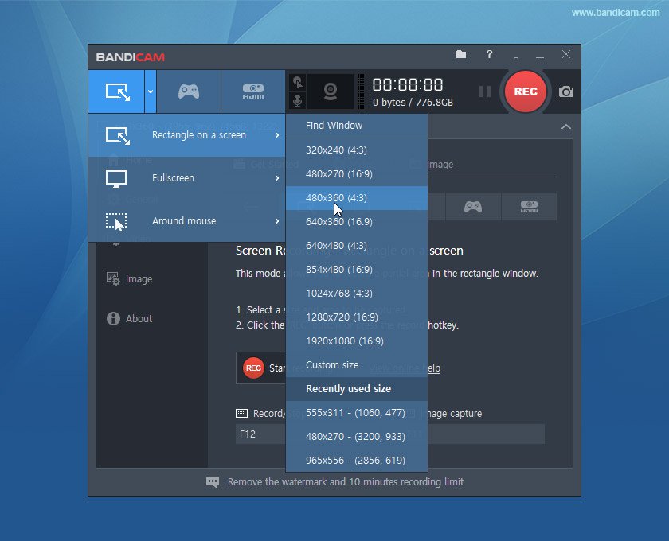
Task: Select the game recording mode
Action: coord(190,91)
